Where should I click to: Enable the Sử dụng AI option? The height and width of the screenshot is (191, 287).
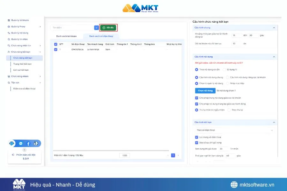click(224, 70)
